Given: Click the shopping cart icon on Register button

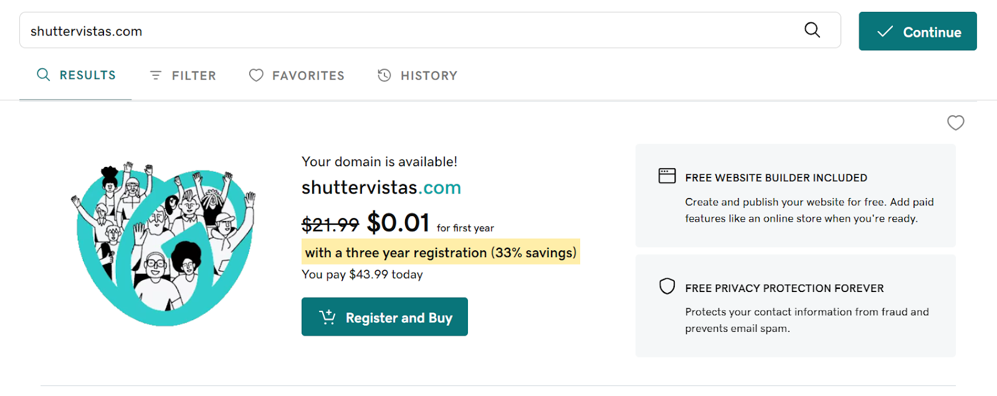Looking at the screenshot, I should (x=328, y=317).
